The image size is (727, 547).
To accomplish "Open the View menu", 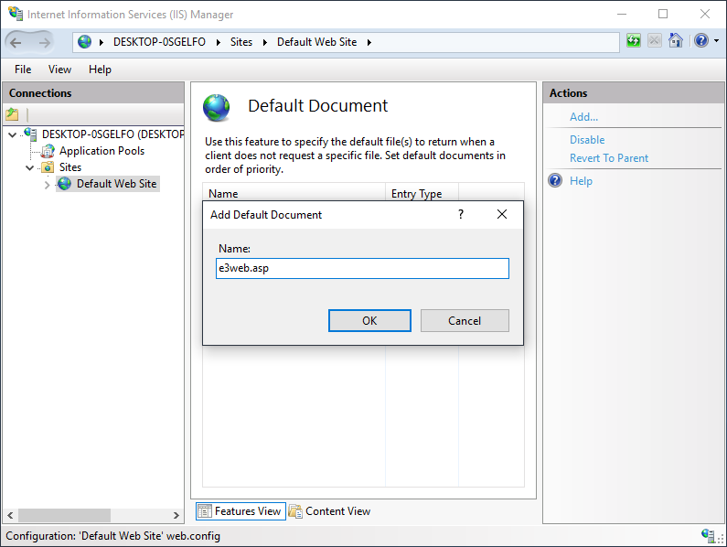I will coord(59,70).
